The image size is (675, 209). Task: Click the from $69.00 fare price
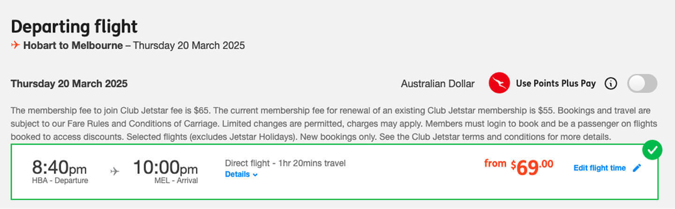[x=519, y=167]
